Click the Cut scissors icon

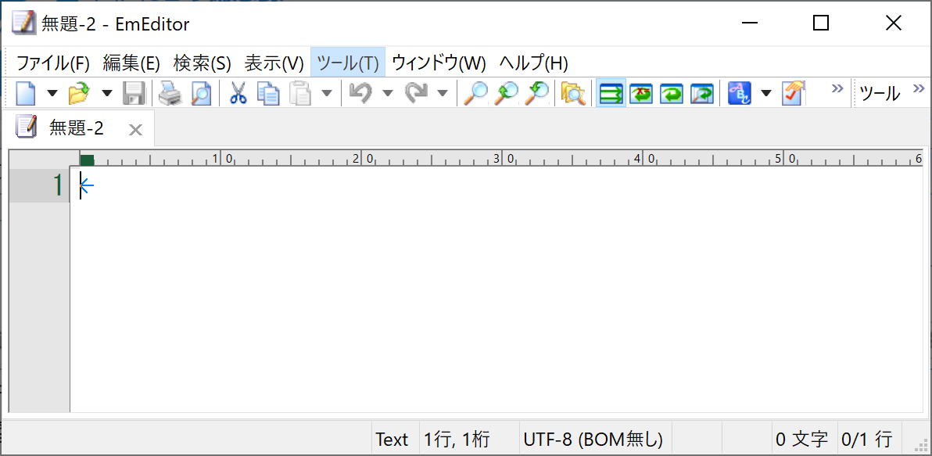238,93
